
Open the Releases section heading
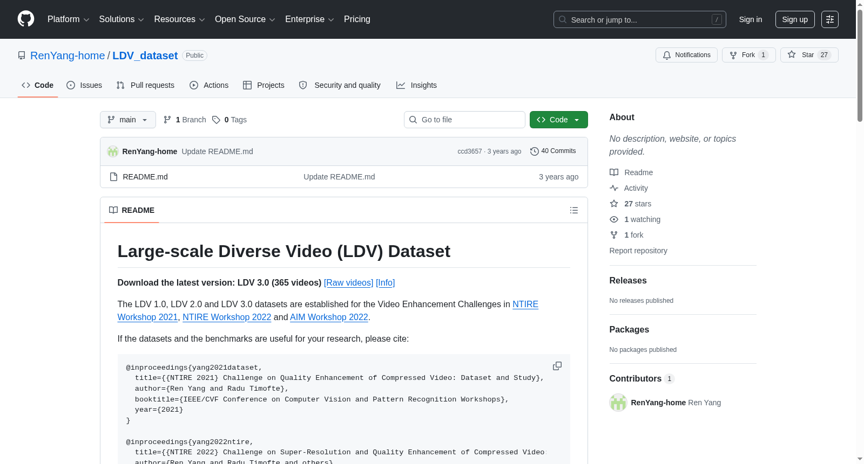(628, 281)
